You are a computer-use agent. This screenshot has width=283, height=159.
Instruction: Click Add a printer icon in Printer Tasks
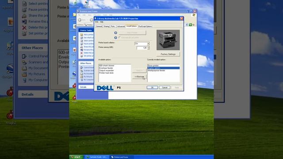coord(81,34)
